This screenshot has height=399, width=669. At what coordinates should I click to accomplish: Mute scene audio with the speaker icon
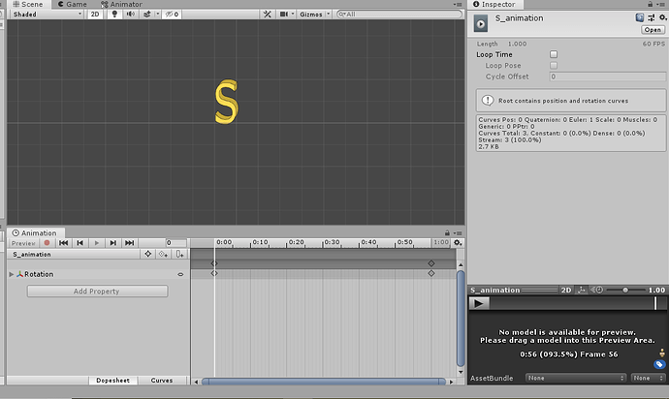point(129,15)
